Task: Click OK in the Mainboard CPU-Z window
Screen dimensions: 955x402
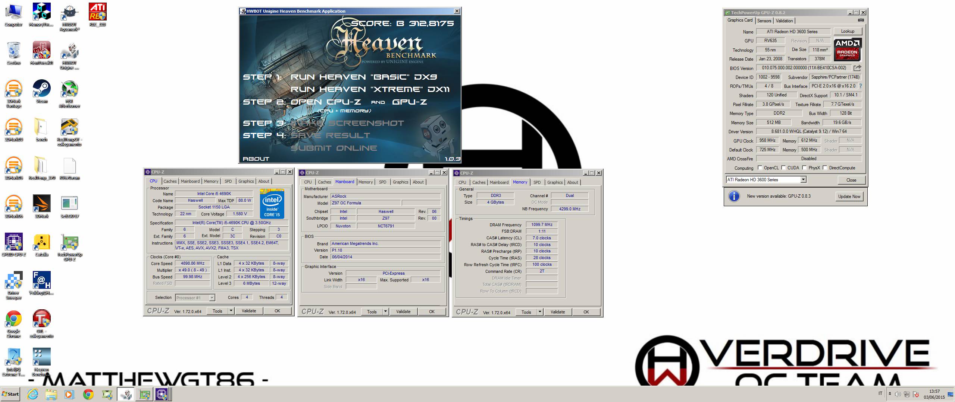Action: tap(432, 312)
